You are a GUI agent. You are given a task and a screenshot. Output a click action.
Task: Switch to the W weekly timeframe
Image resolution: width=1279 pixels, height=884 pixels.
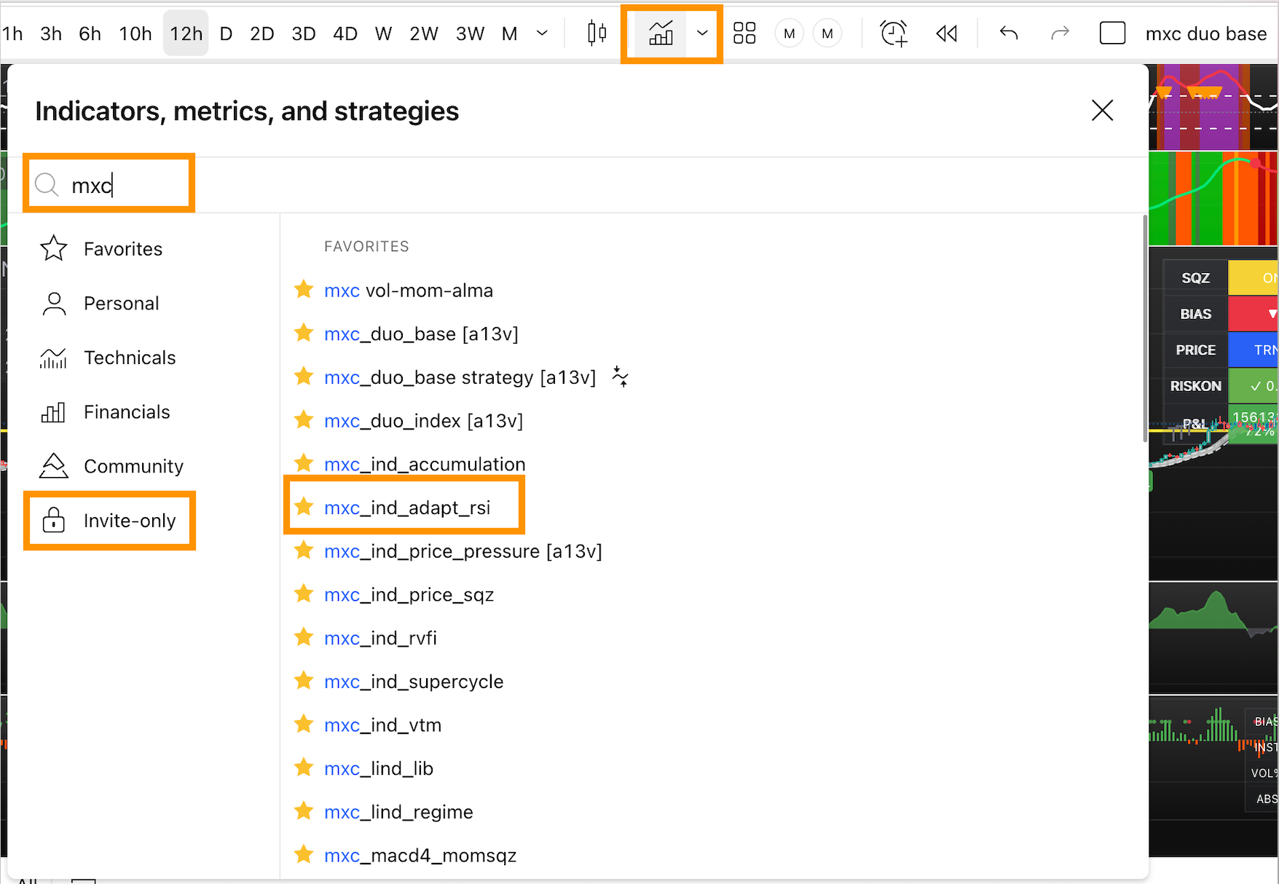tap(383, 33)
